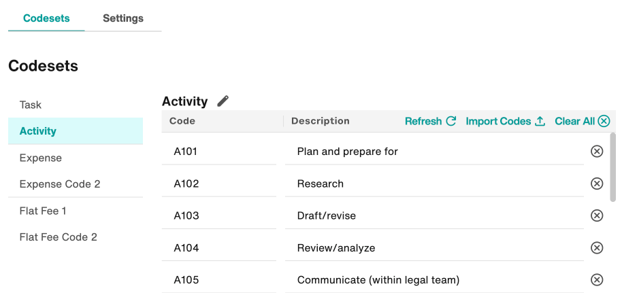Select the Activity codeset in sidebar

click(x=76, y=131)
